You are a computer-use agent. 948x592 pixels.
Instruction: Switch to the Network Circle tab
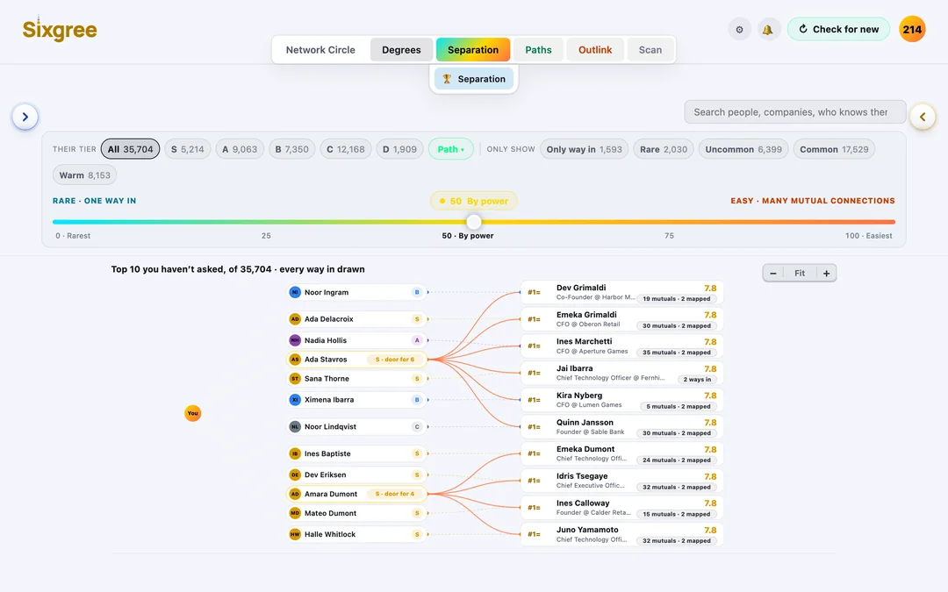320,49
